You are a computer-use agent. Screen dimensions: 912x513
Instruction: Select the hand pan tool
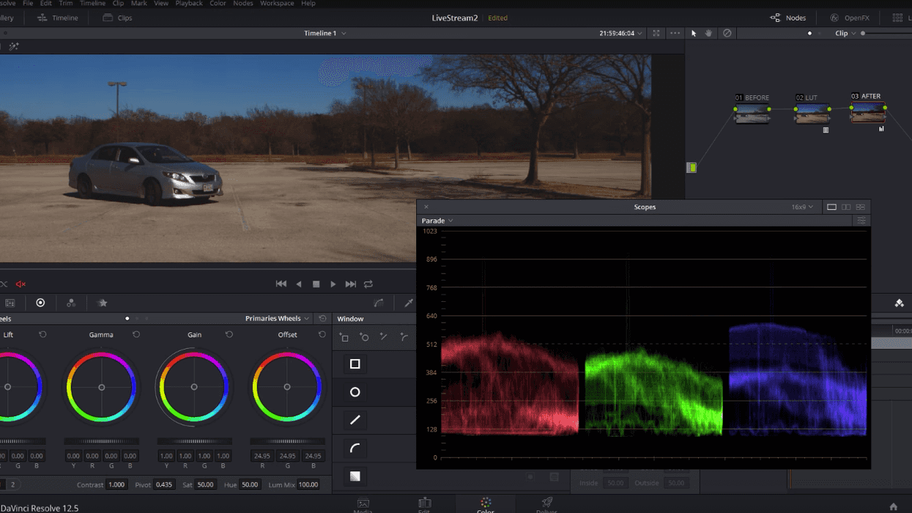[708, 33]
